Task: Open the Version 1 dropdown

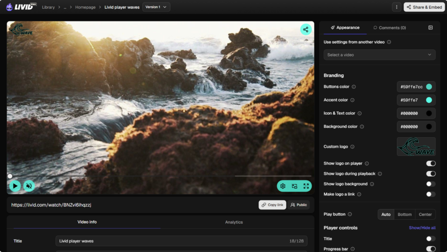Action: click(156, 7)
